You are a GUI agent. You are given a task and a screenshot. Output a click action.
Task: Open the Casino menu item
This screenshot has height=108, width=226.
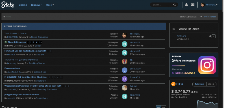23,5
